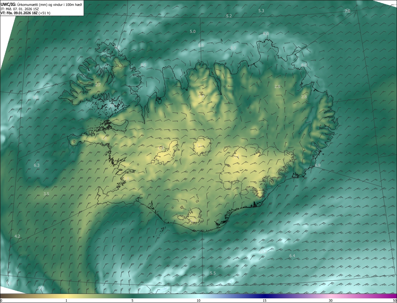Click the '3.5' value label on the map

point(46,194)
